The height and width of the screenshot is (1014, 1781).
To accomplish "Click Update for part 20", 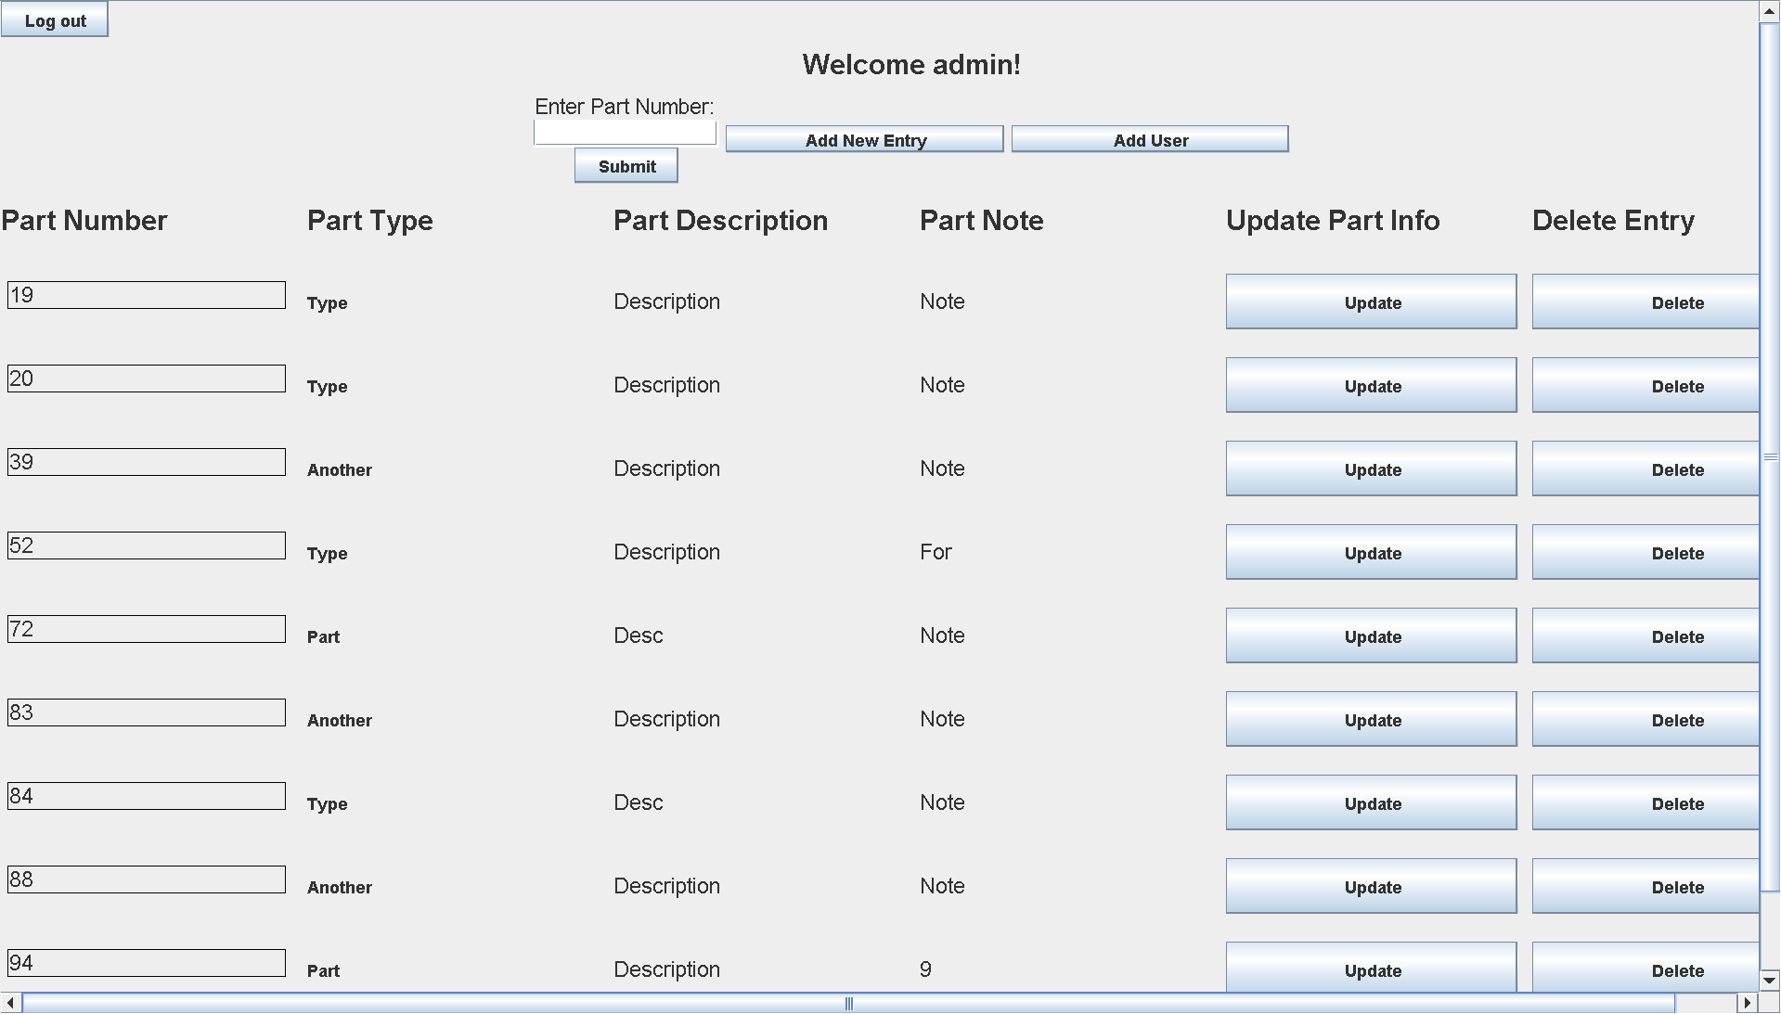I will click(1371, 385).
